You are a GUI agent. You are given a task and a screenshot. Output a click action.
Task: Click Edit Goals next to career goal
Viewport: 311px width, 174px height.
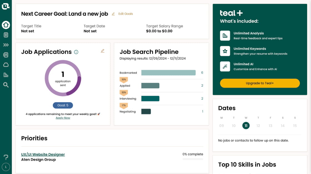tap(125, 14)
